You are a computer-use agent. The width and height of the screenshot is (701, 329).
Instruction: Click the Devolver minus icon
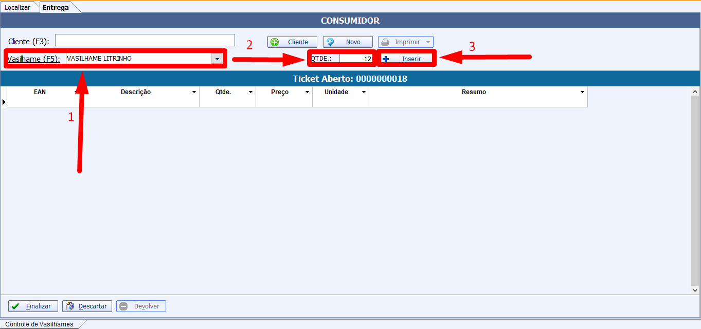point(124,306)
